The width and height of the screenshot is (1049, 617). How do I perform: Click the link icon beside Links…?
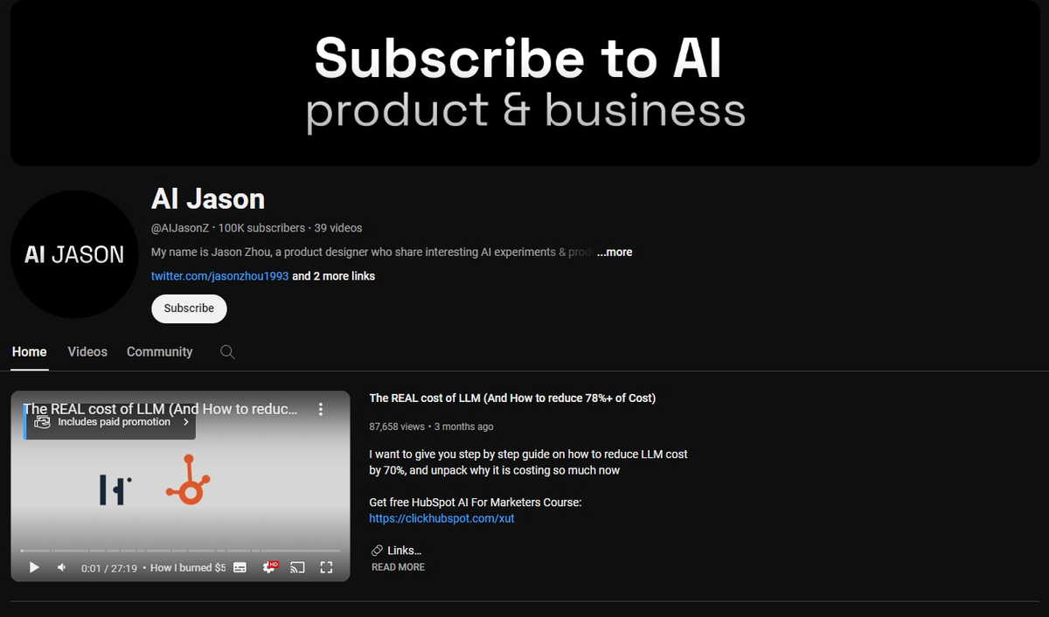(x=377, y=551)
